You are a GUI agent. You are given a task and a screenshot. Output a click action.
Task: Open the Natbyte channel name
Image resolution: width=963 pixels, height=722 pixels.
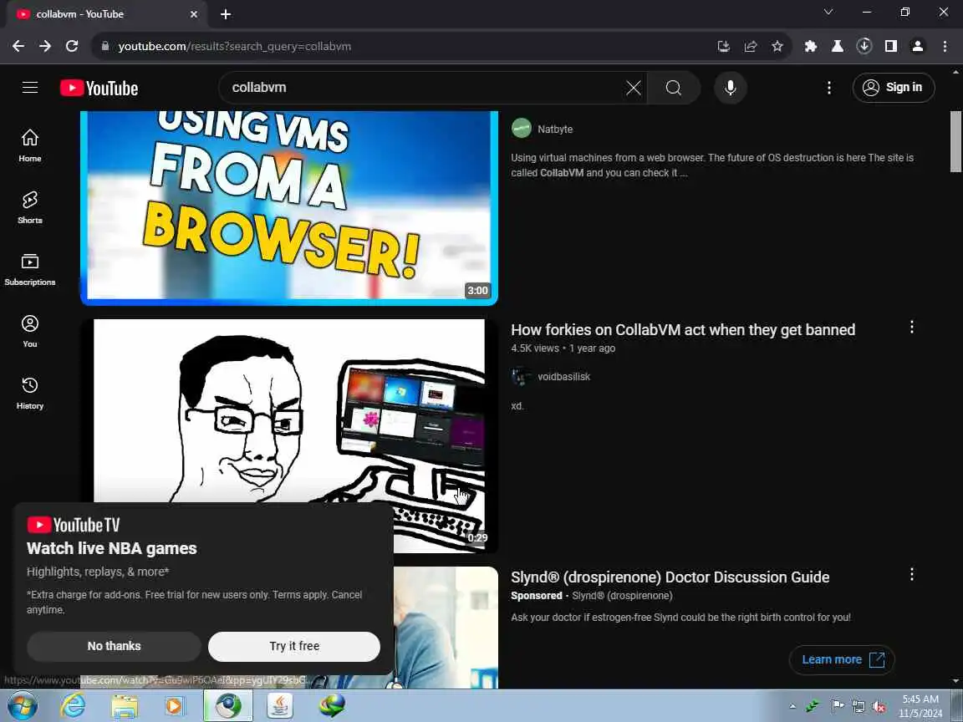555,130
